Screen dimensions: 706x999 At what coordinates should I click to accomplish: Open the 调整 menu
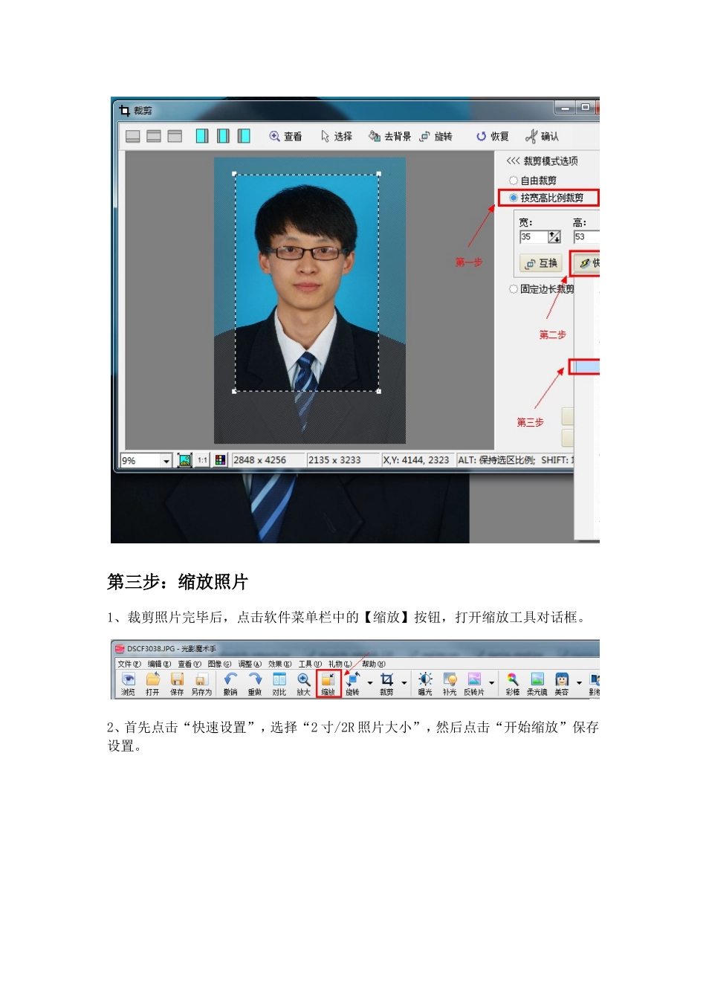click(x=250, y=664)
